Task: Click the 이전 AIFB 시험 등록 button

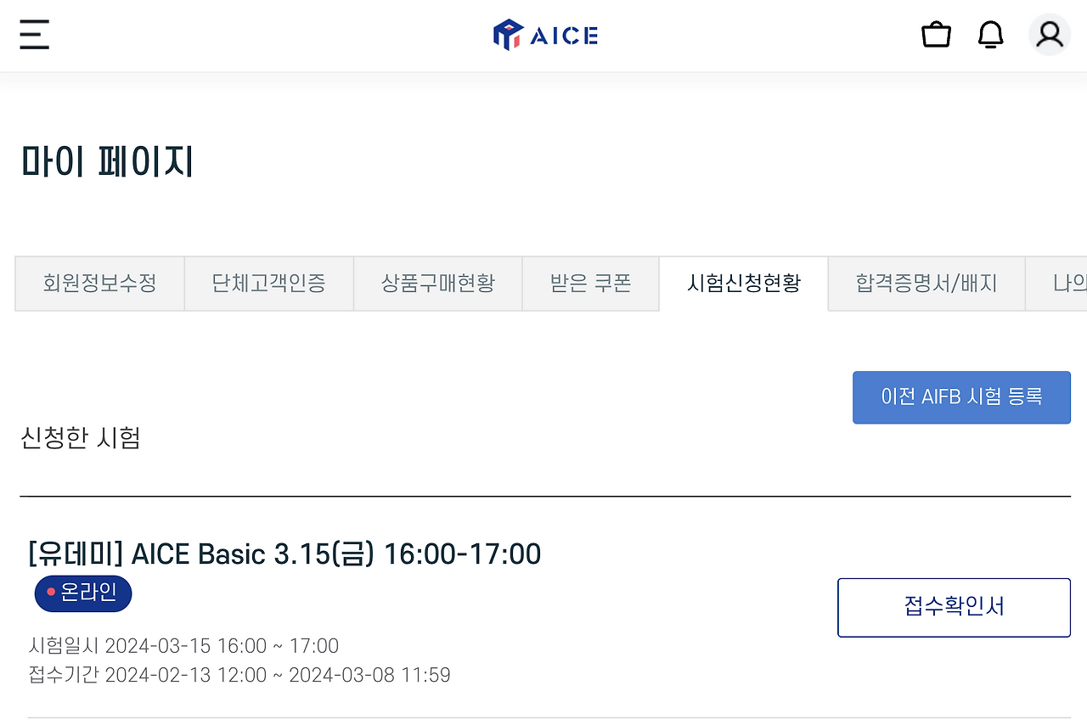Action: point(961,397)
